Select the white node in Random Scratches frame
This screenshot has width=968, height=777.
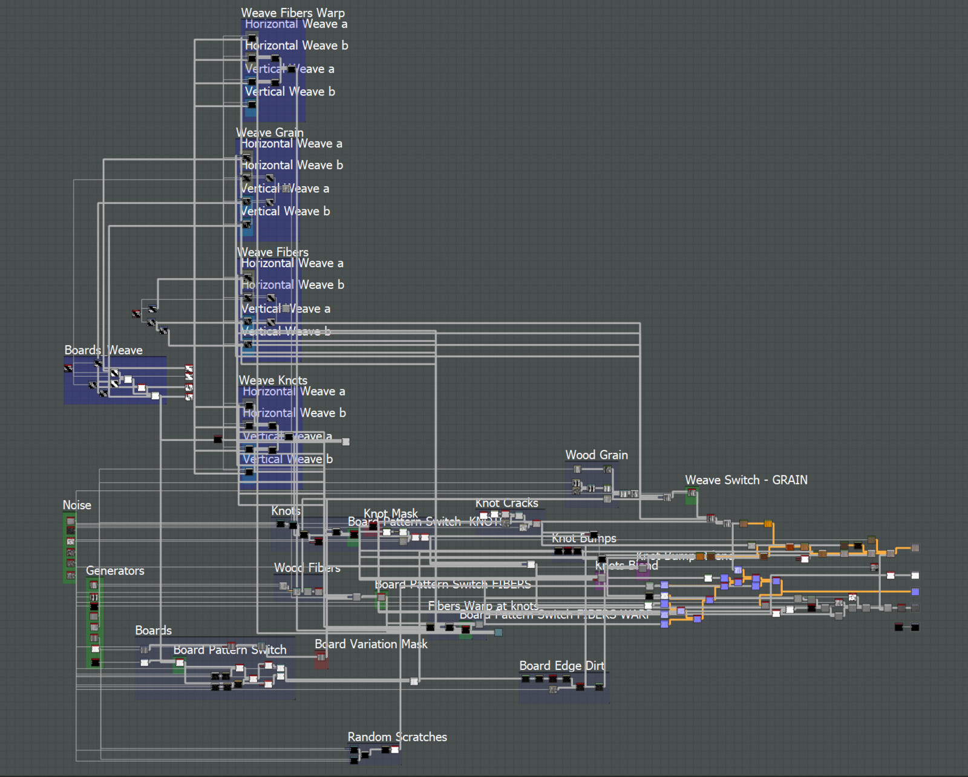point(394,750)
